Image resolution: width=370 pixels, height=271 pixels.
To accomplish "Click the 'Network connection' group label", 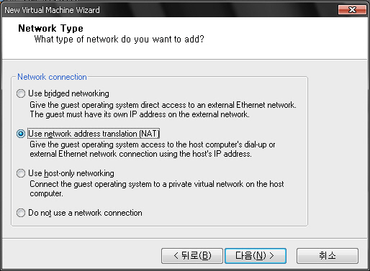I will [x=52, y=77].
